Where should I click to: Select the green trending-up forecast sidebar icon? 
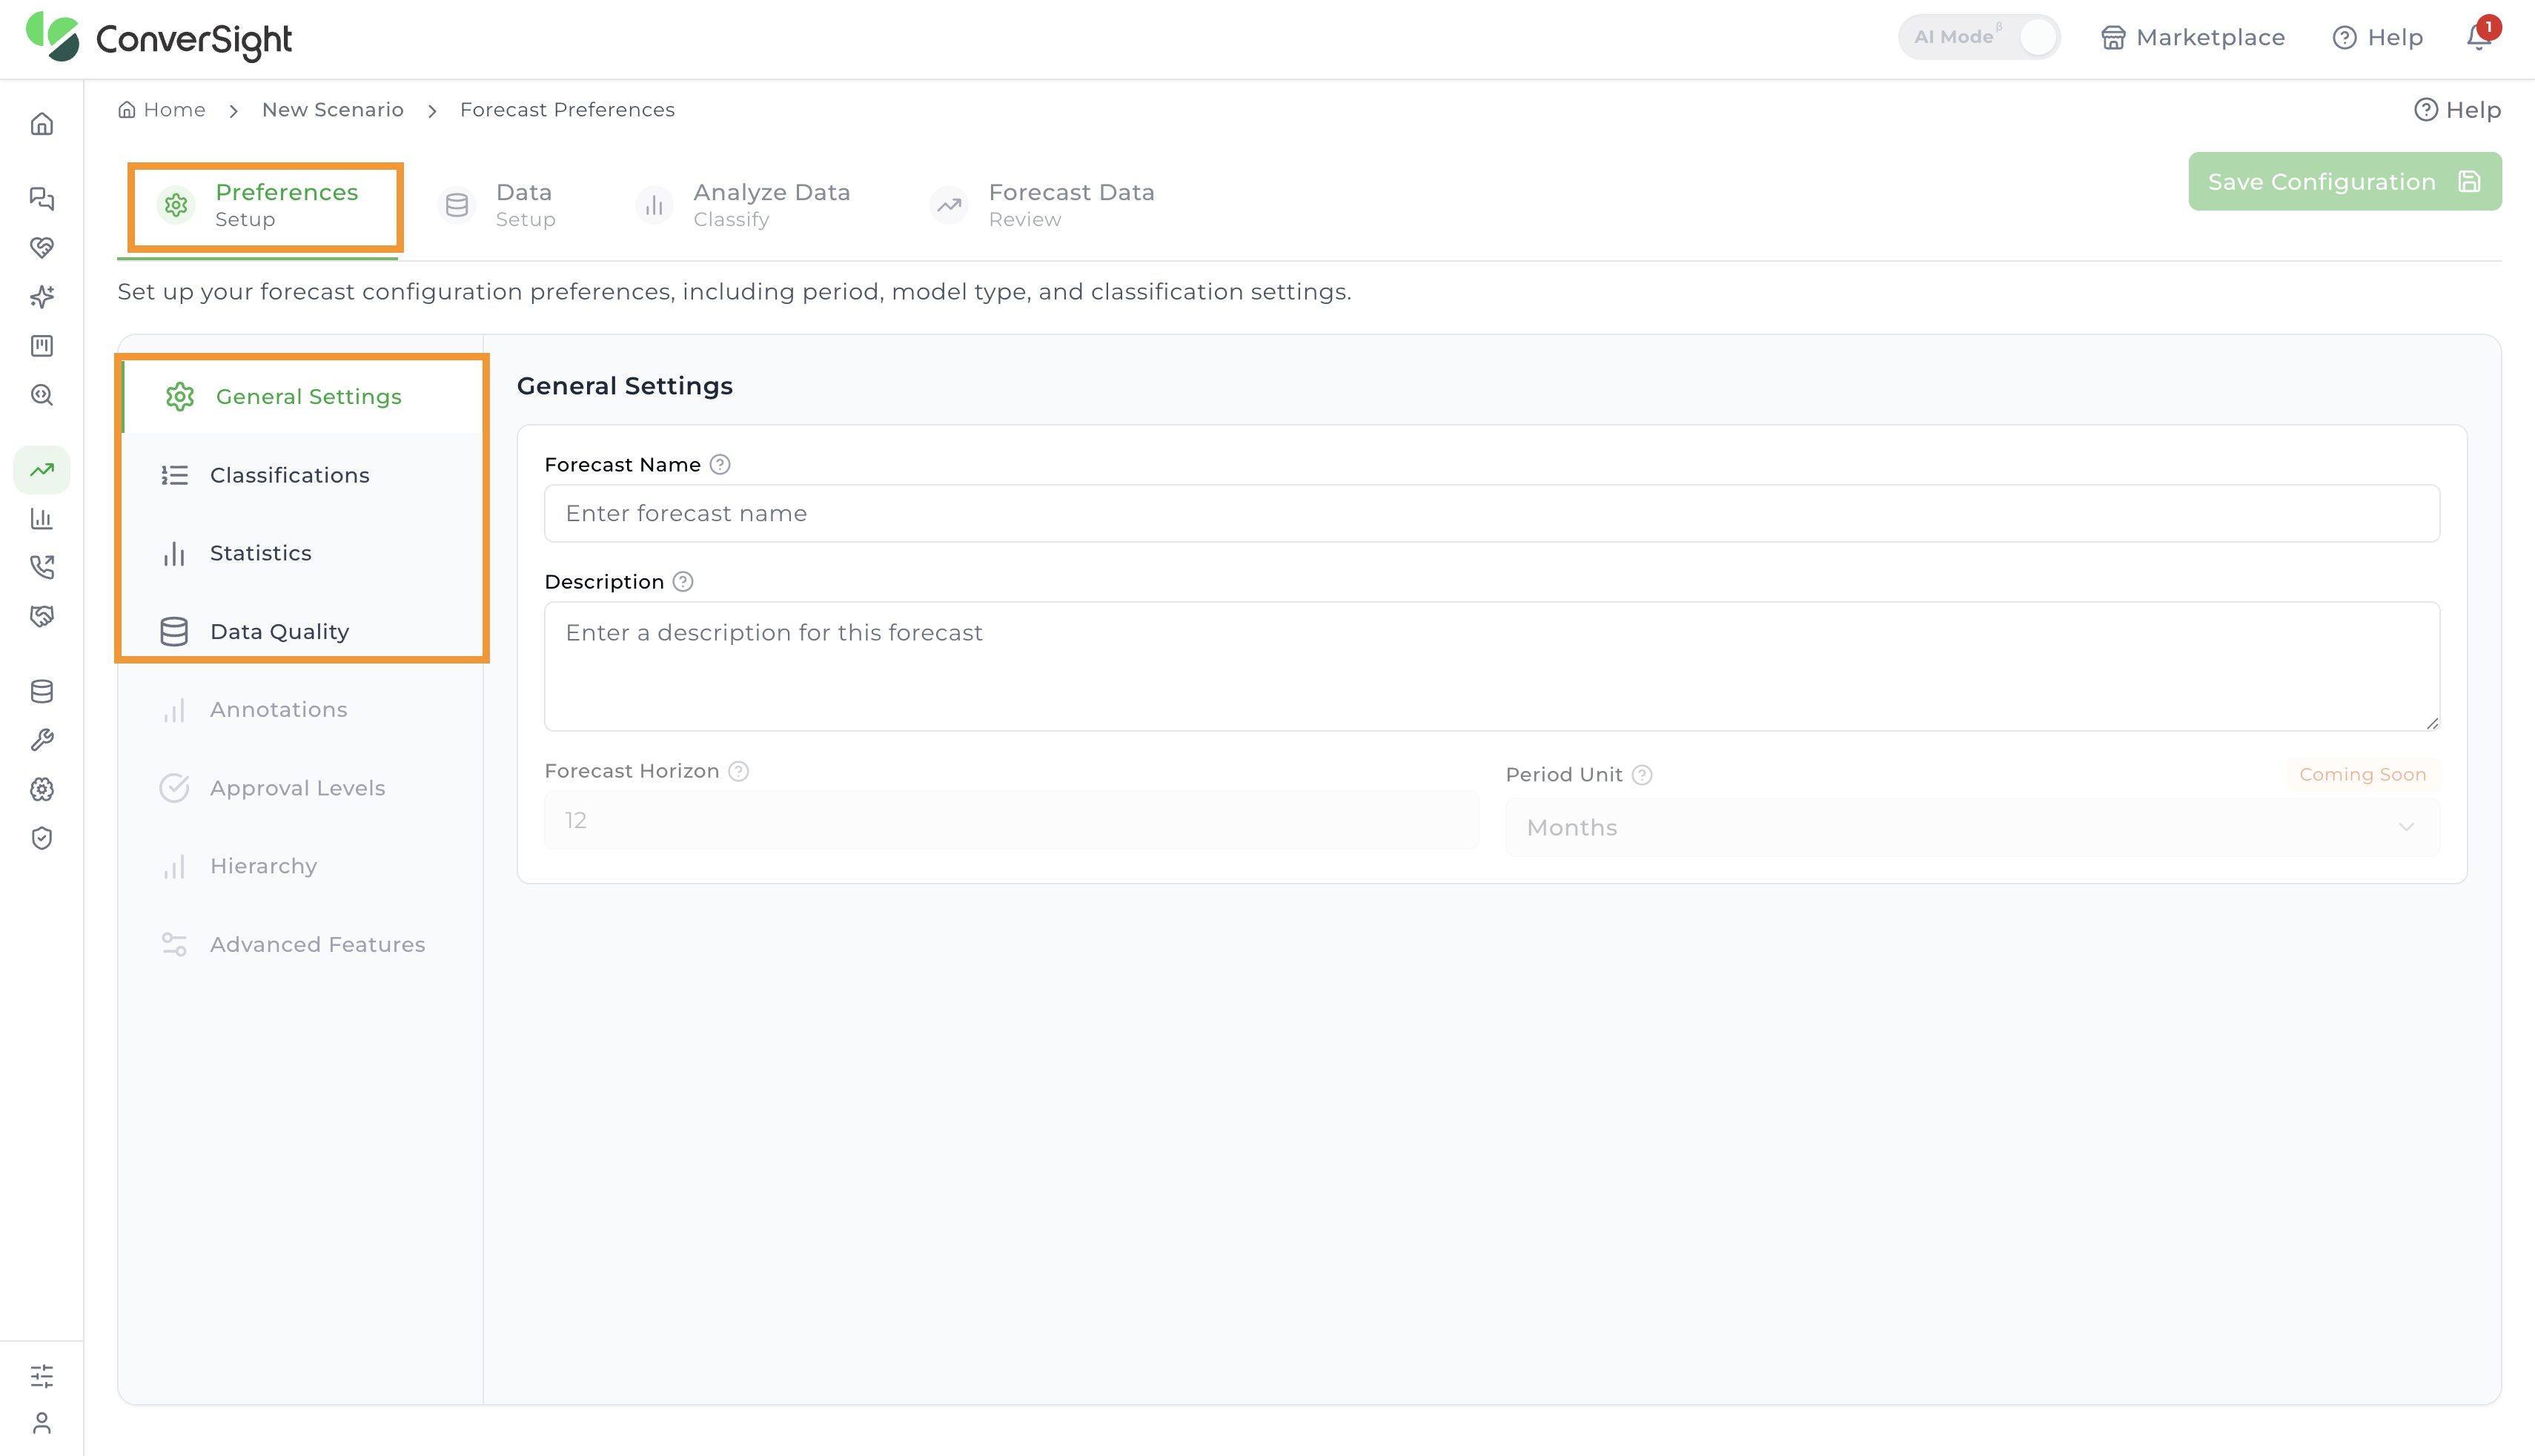click(41, 469)
